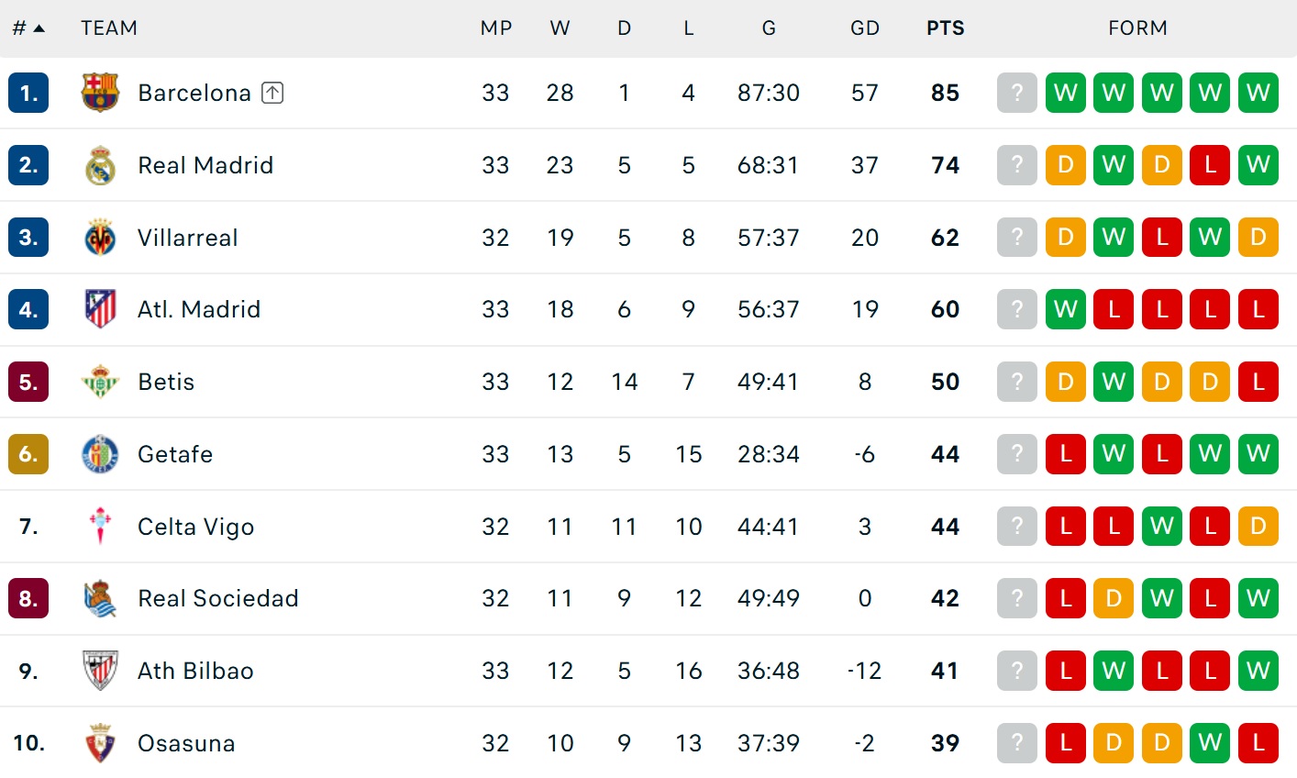Screen dimensions: 1297x778
Task: Sort table by the # rank column
Action: pos(28,28)
